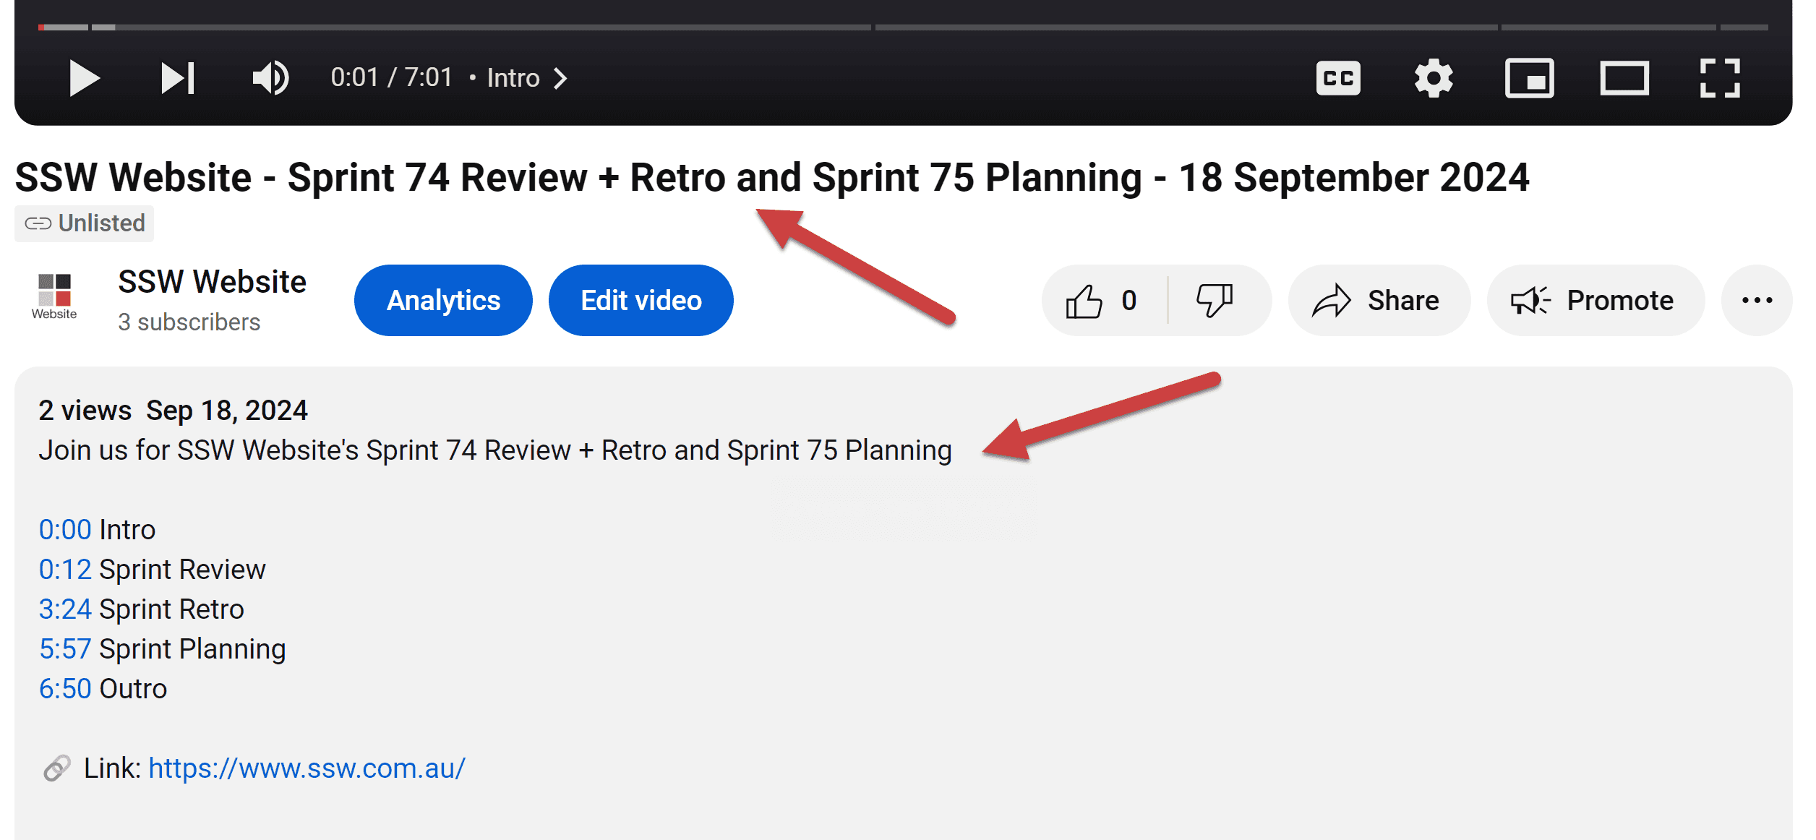Open the ssw.com.au link

[x=307, y=768]
